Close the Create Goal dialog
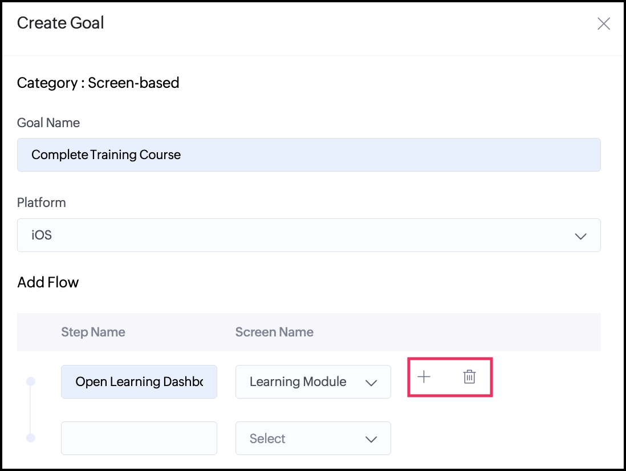This screenshot has height=471, width=626. point(603,23)
